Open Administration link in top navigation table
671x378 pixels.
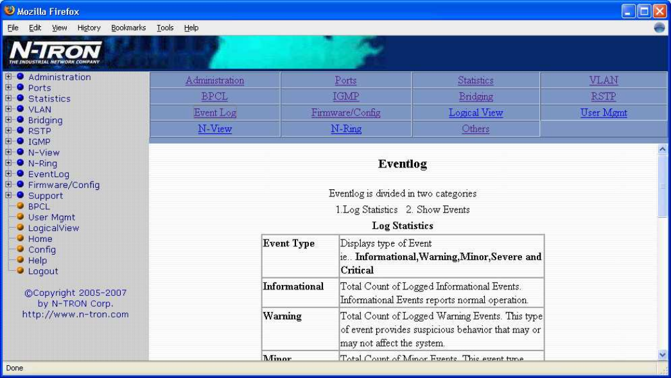point(215,80)
